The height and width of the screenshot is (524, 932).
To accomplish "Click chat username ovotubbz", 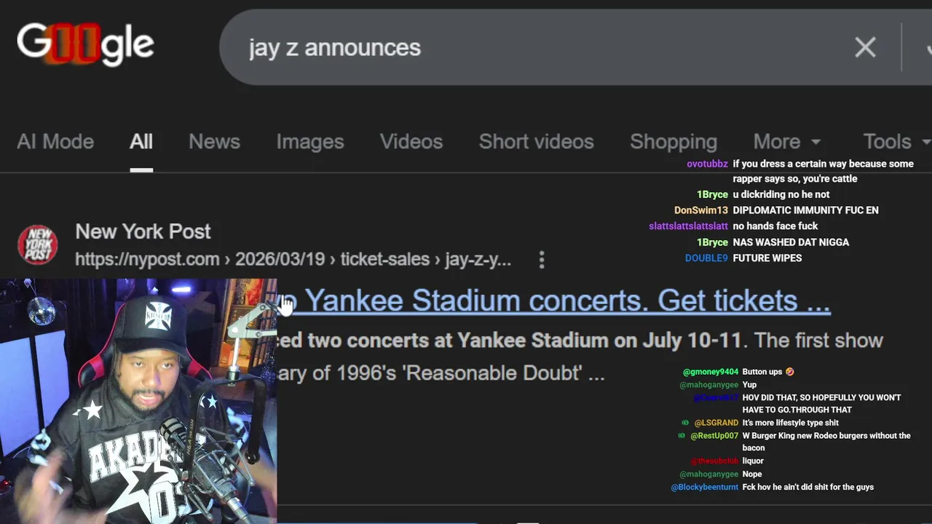I will [x=707, y=164].
